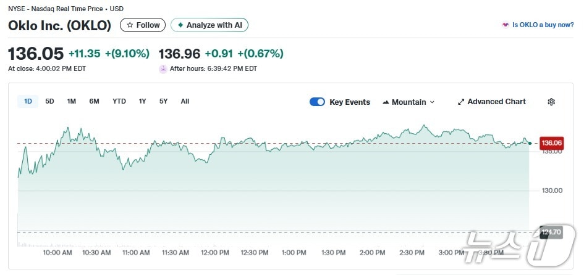Screen dimensions: 584x275
Task: Select the 1D time range tab
Action: (28, 101)
